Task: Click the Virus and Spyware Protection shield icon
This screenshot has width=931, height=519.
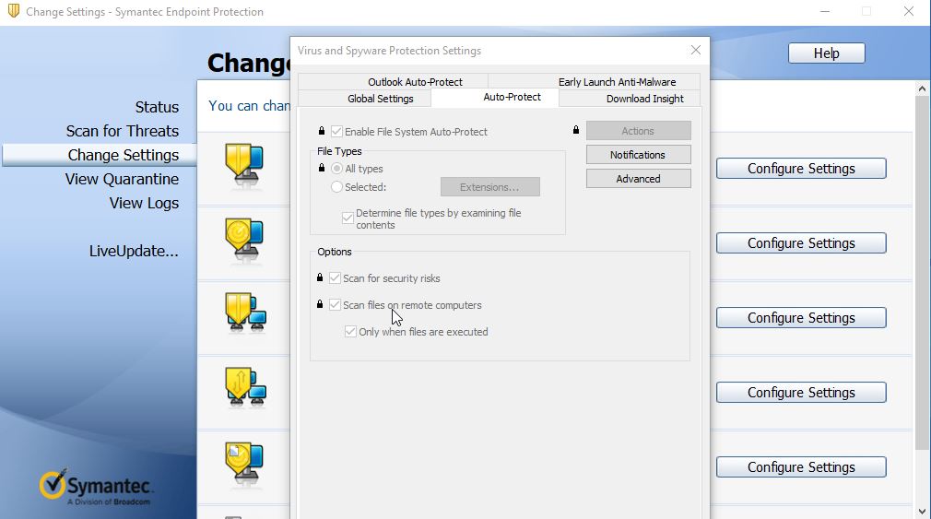Action: [244, 164]
